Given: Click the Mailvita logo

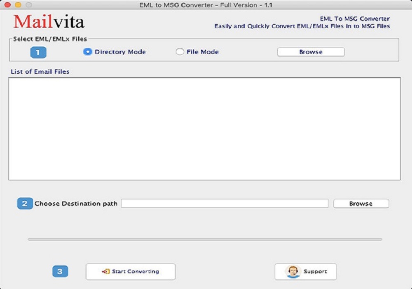Looking at the screenshot, I should click(49, 21).
